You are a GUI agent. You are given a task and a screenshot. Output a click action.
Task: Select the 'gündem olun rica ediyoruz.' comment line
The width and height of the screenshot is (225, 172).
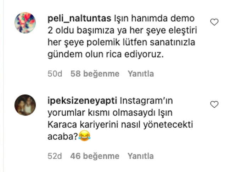coord(106,55)
